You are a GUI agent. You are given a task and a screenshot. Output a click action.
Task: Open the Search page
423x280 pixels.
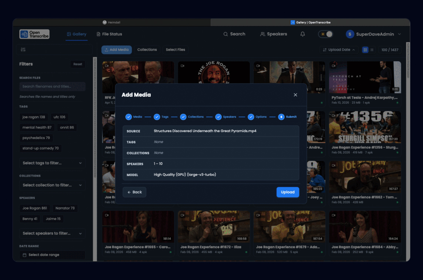(x=234, y=34)
